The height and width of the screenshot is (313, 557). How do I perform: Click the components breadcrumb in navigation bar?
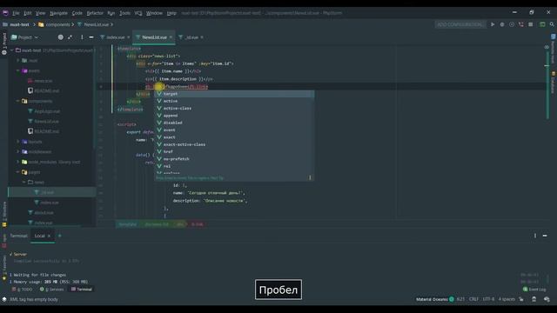(x=54, y=24)
